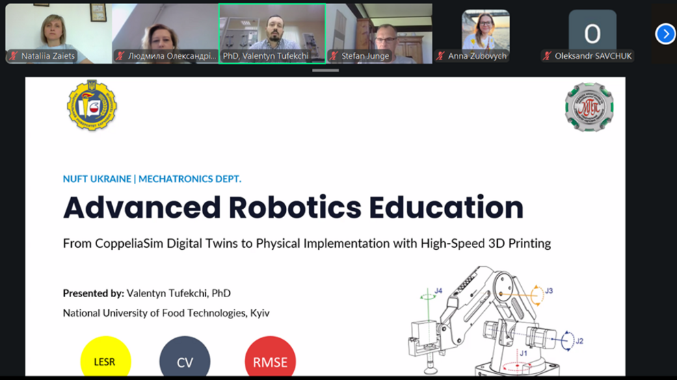Click the 'PhD, Valentyn Tufekchi' name label
Image resolution: width=677 pixels, height=380 pixels.
tap(265, 55)
